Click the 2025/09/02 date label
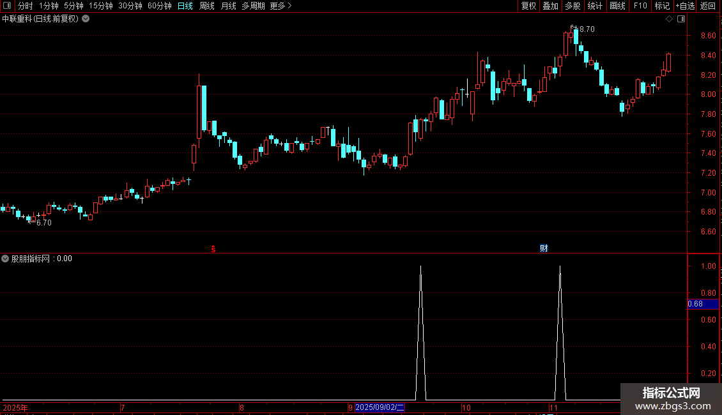722x415 pixels. tap(380, 407)
